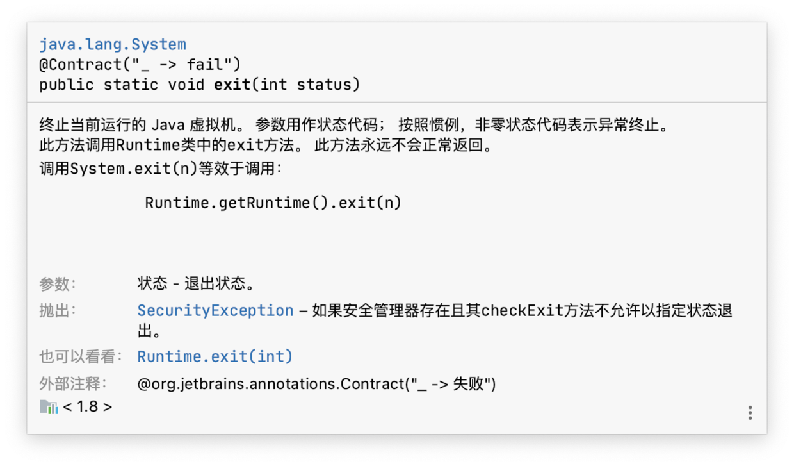
Task: Click the 参数 section label
Action: point(57,284)
